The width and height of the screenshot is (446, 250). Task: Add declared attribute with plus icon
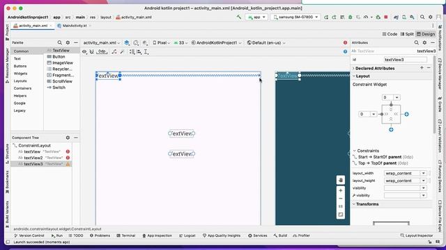422,68
